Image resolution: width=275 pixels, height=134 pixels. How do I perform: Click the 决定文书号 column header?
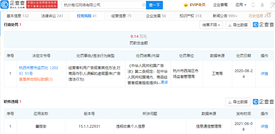point(41,56)
